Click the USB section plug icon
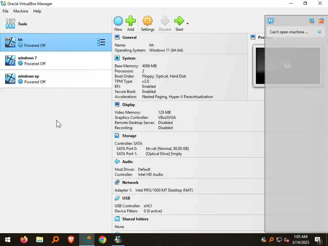 tap(117, 198)
